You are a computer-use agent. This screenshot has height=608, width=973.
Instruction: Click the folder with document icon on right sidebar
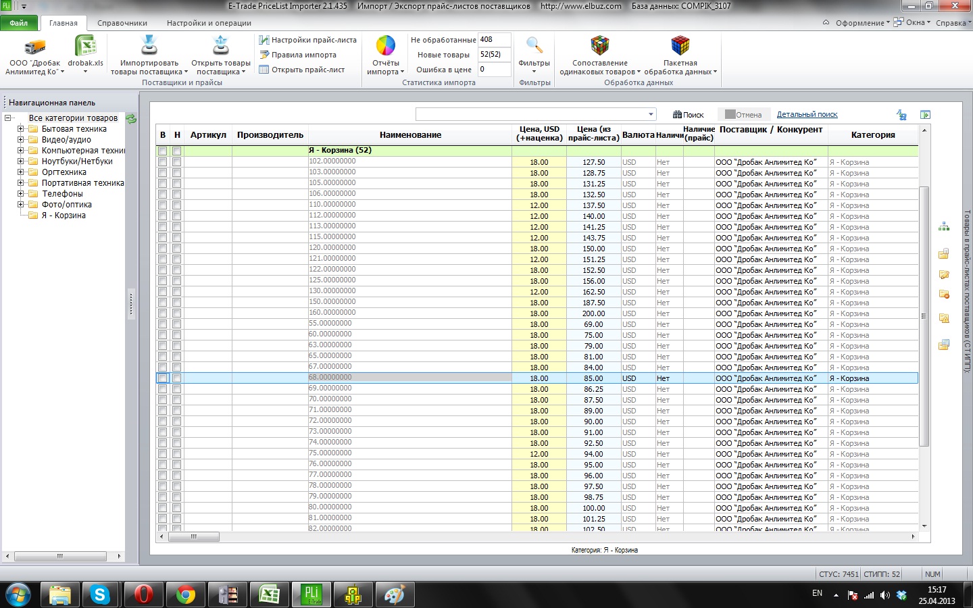[x=944, y=253]
